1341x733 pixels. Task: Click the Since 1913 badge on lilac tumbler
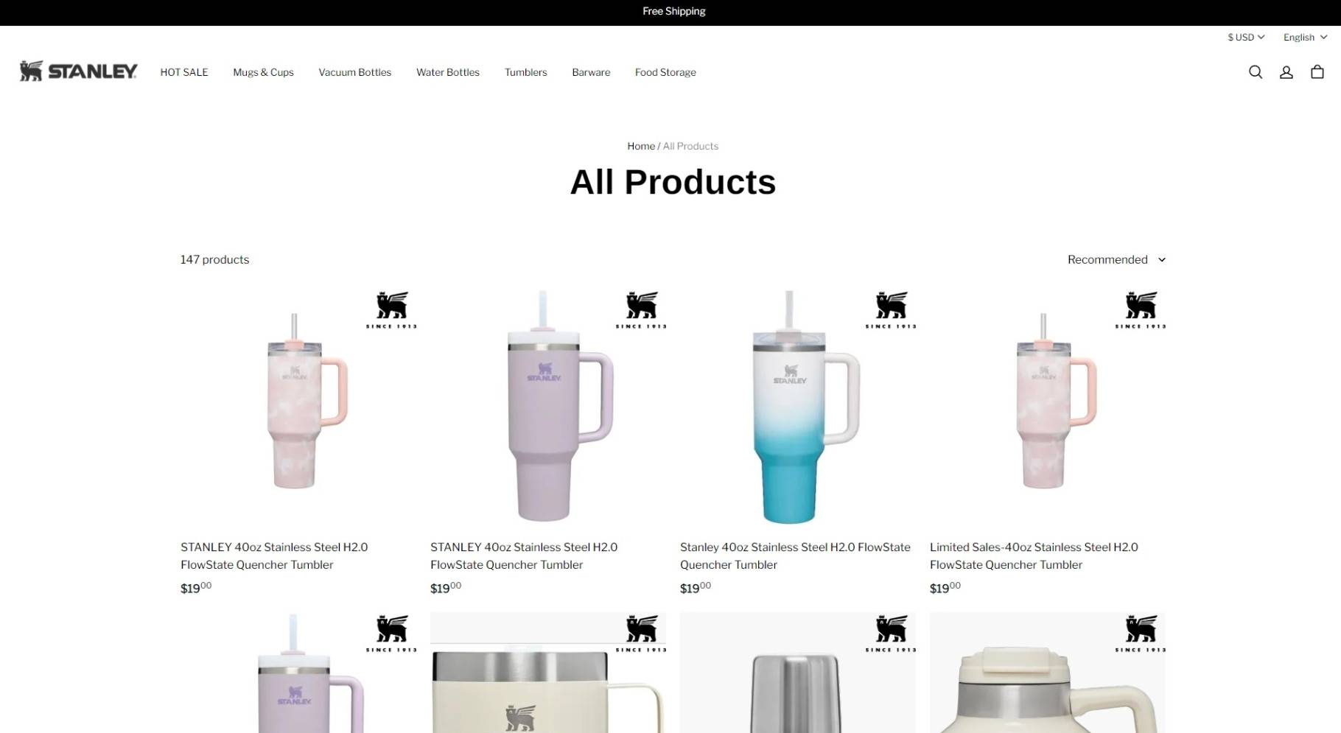pos(641,310)
